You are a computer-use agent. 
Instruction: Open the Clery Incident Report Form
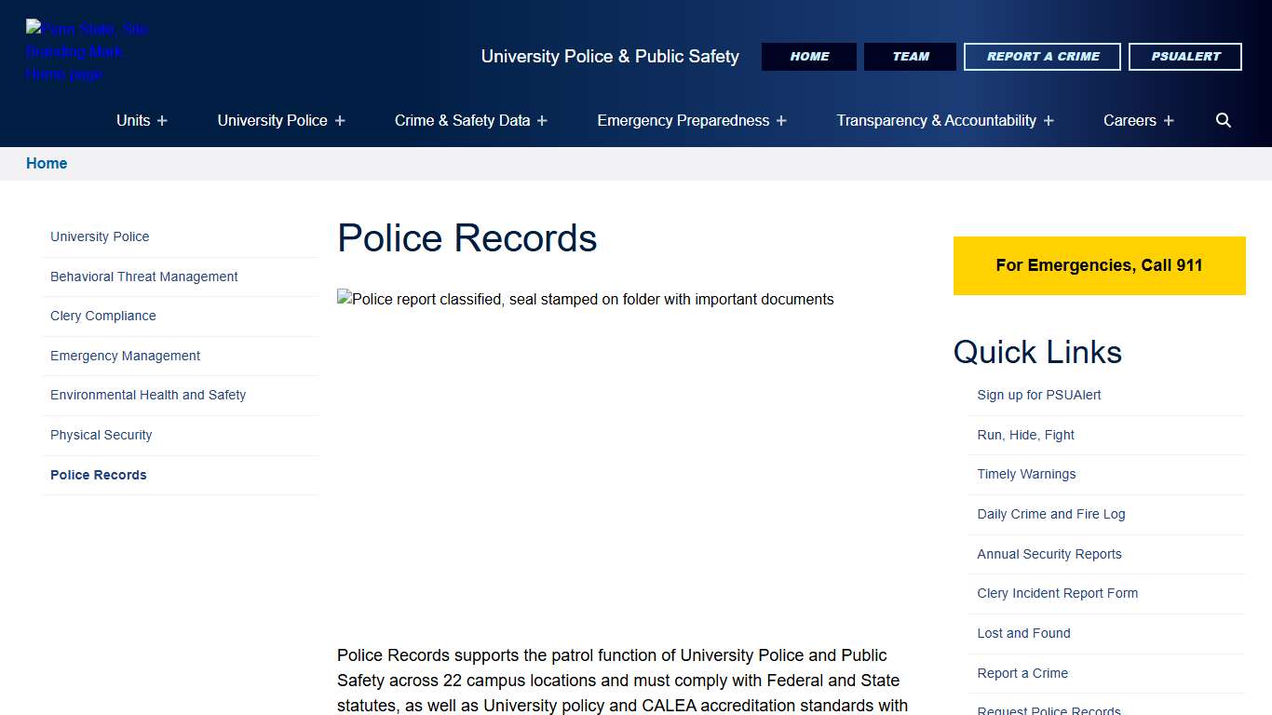(x=1057, y=593)
